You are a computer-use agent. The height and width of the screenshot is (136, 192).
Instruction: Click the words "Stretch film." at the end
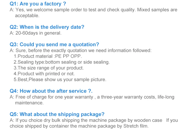pyautogui.click(x=136, y=126)
